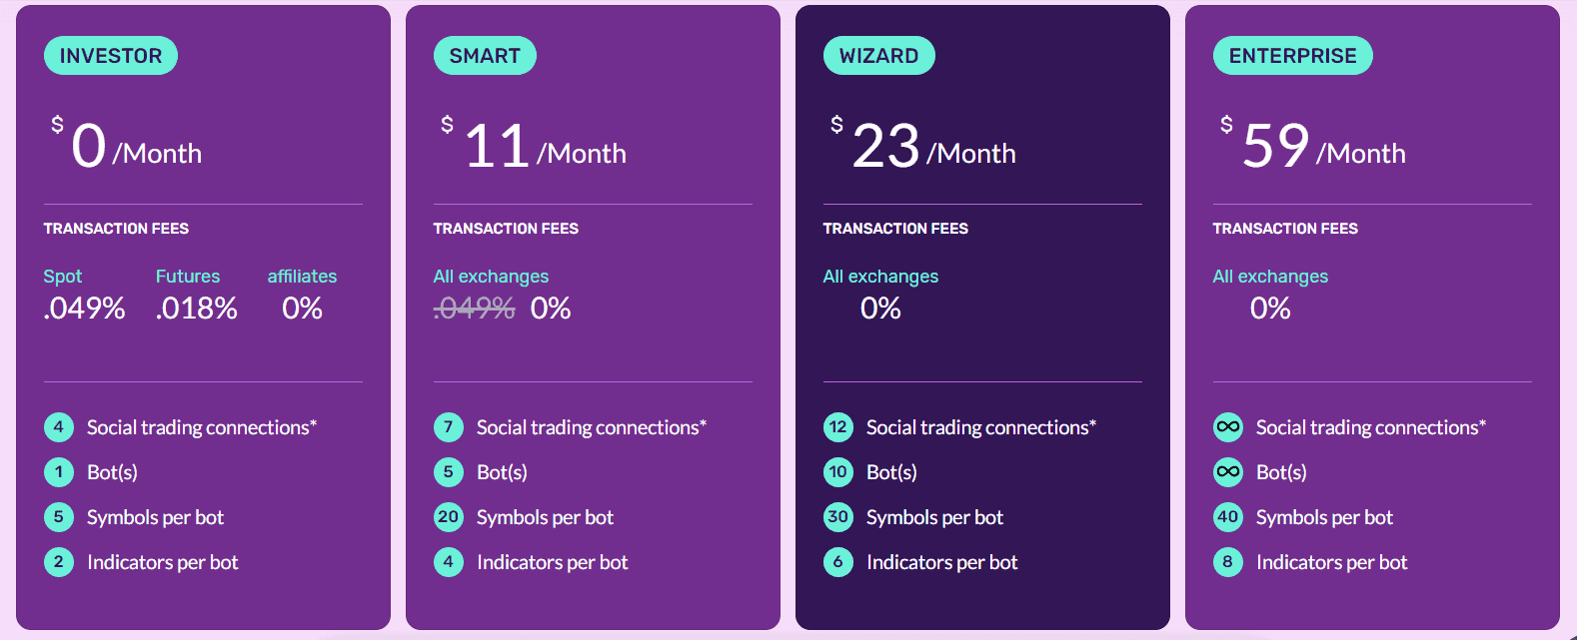Click the Futures fees label
The height and width of the screenshot is (640, 1577).
tap(188, 276)
